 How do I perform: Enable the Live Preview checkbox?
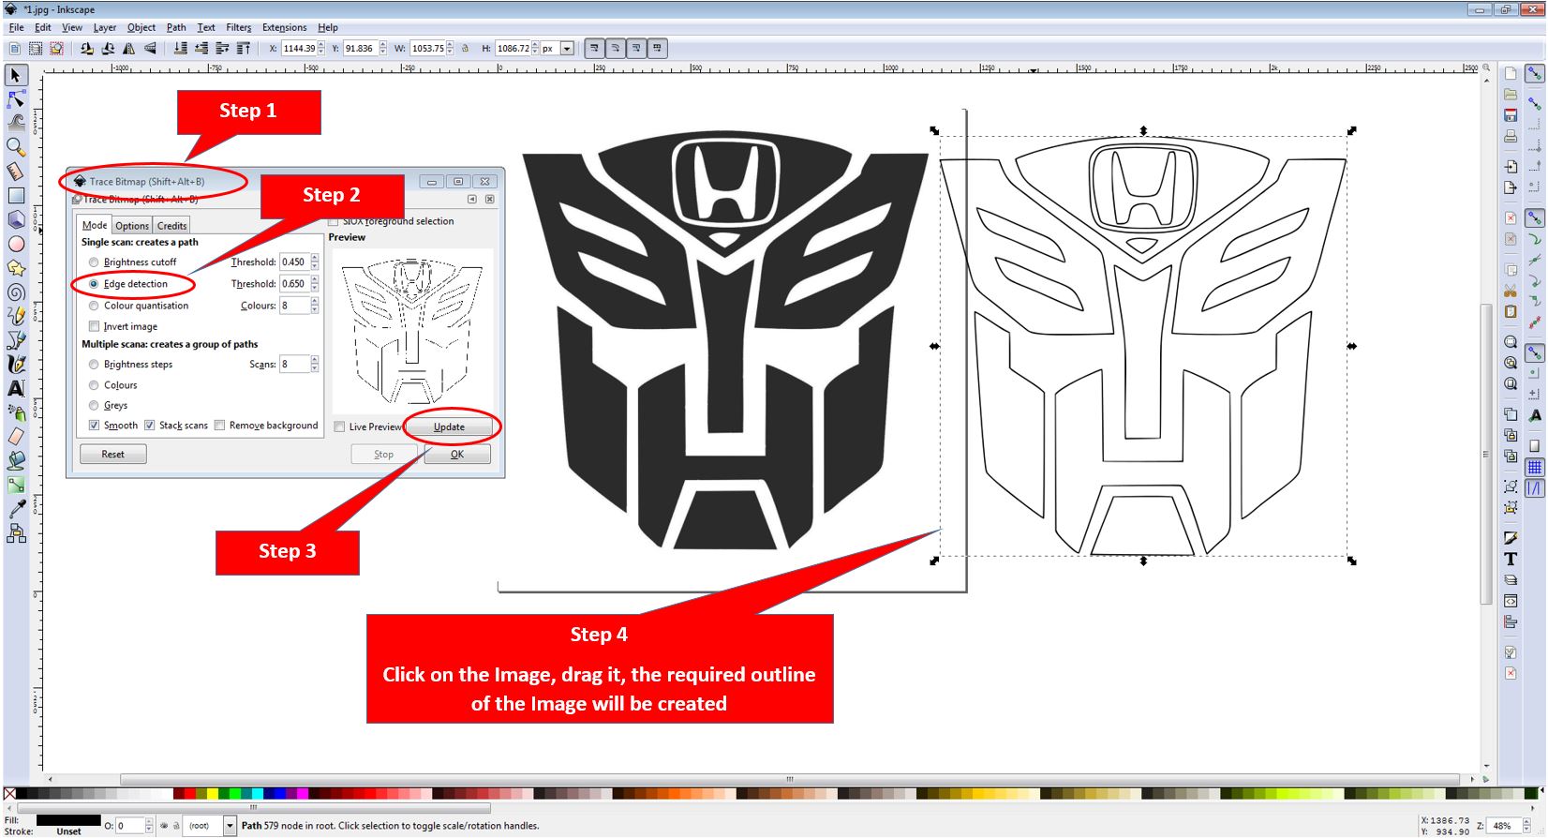click(339, 427)
